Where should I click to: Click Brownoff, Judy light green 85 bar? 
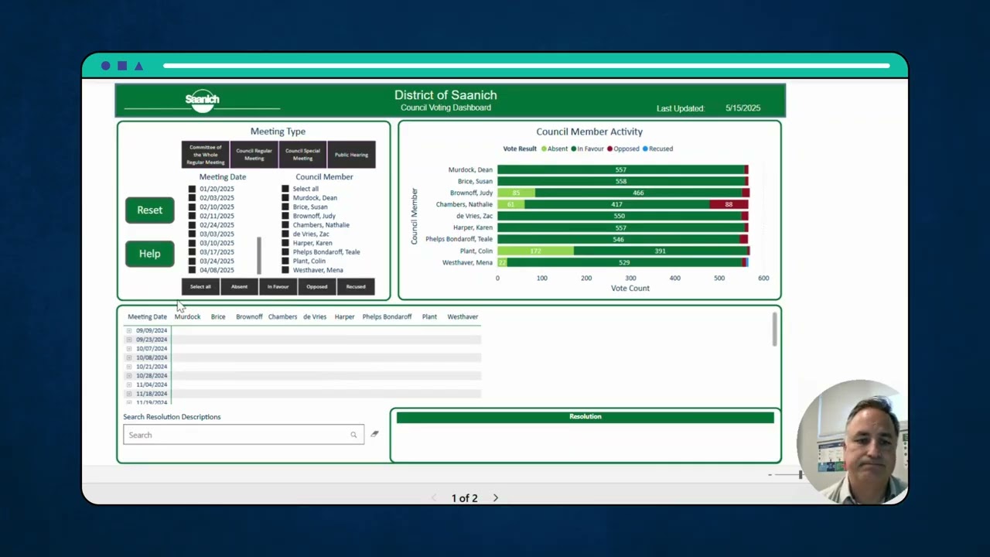click(516, 193)
